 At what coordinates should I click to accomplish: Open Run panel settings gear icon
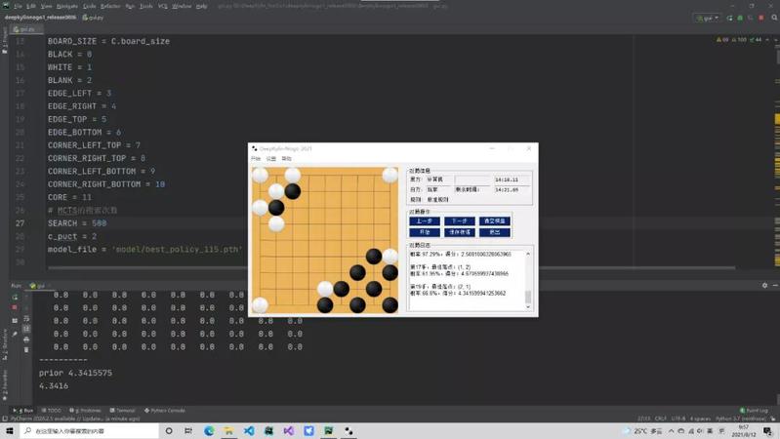[764, 286]
